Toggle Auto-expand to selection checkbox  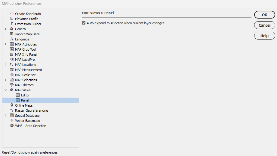[84, 23]
